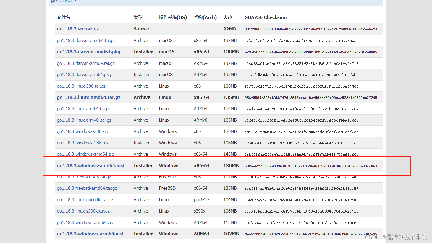
Task: Select the 148MB size cell
Action: [x=230, y=154]
